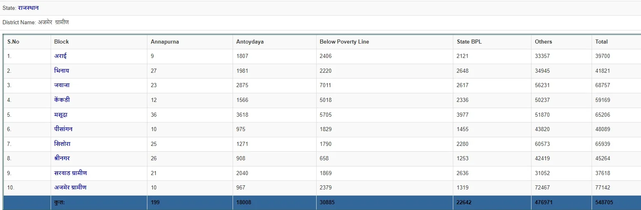Select Below Poverty Line value 2379

coord(326,188)
